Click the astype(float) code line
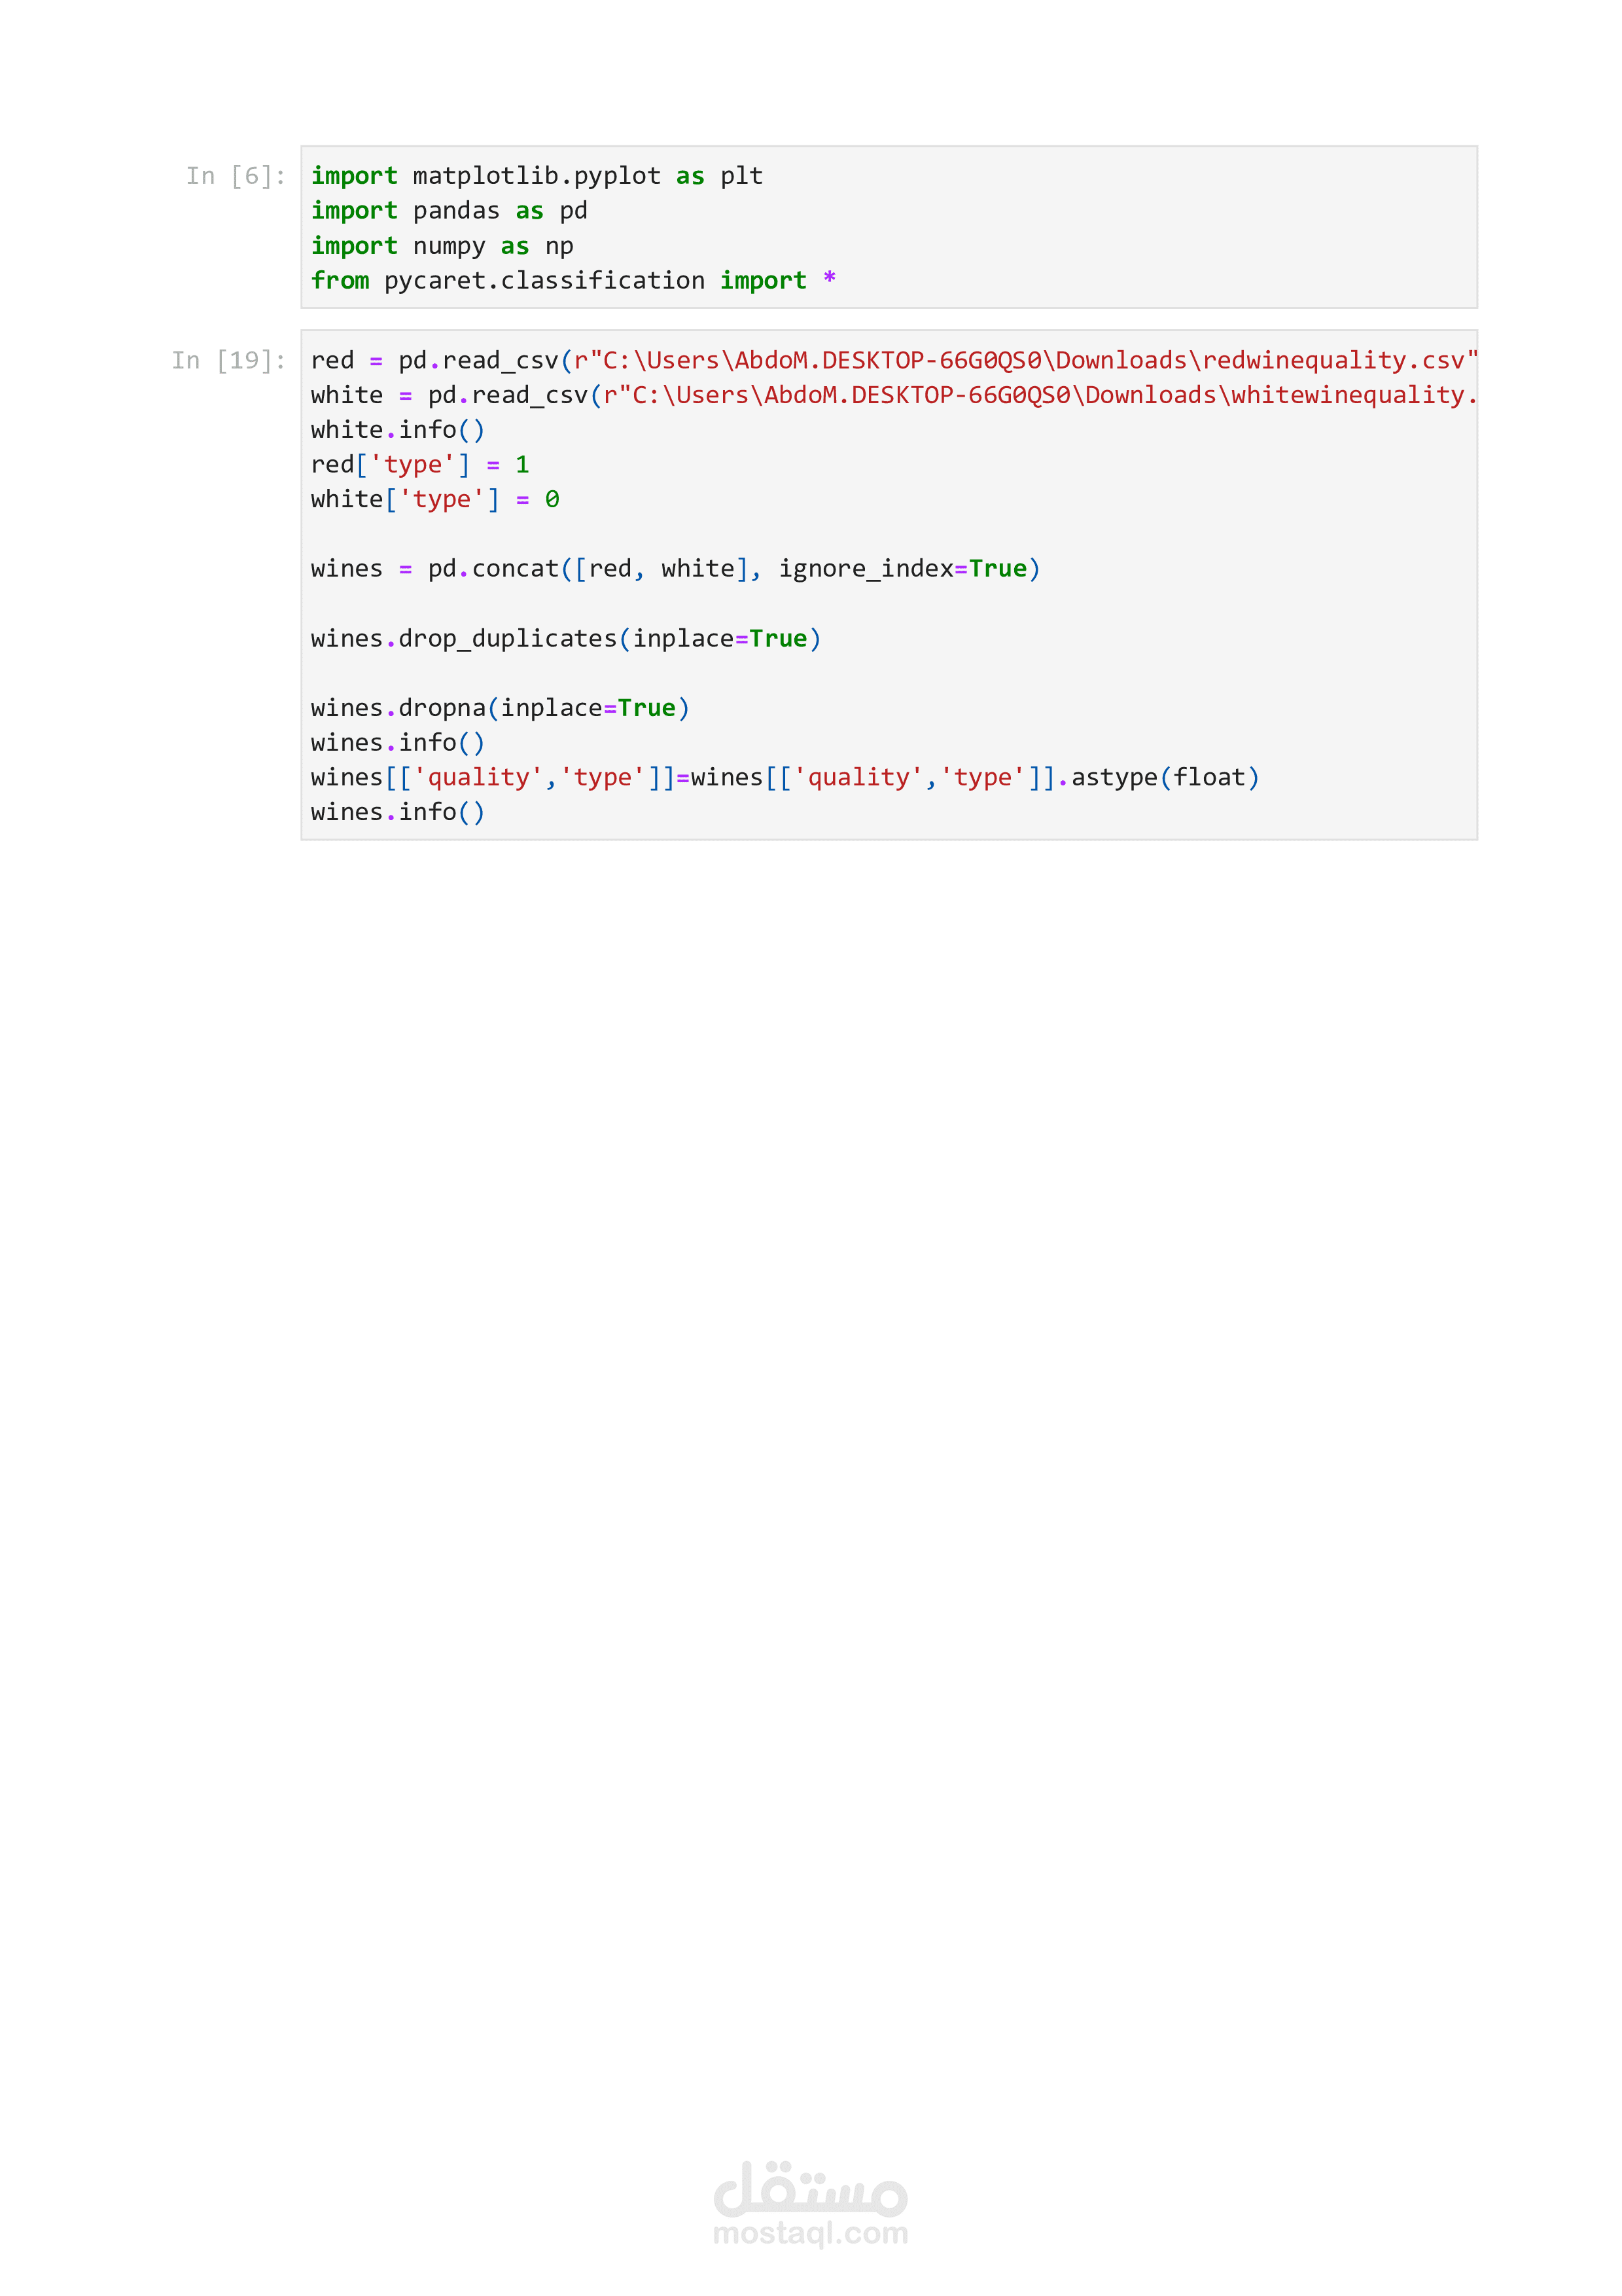Viewport: 1622px width, 2296px height. click(x=785, y=778)
